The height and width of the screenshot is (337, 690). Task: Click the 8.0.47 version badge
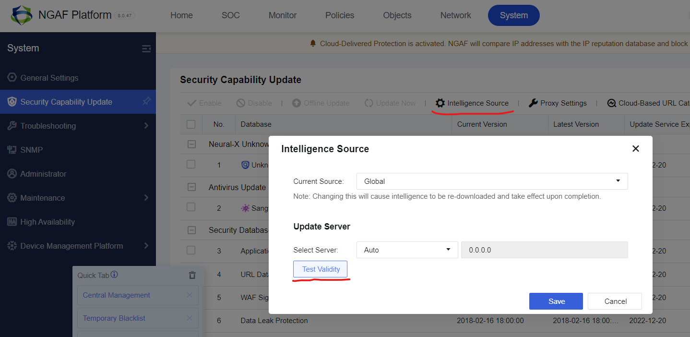(125, 15)
